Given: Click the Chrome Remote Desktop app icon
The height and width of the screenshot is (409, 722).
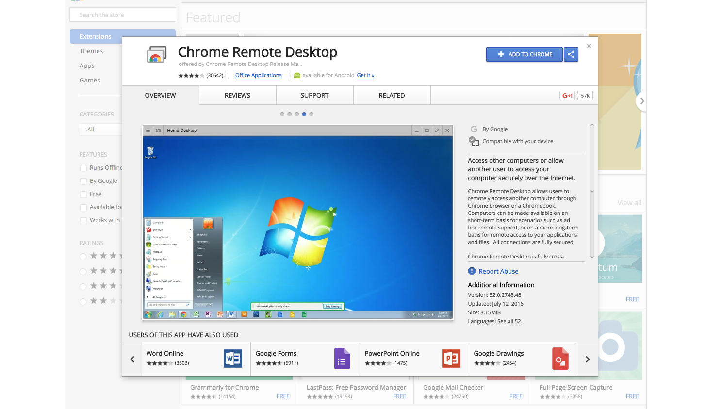Looking at the screenshot, I should 156,54.
